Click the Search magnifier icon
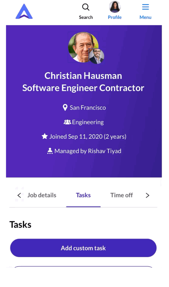This screenshot has height=287, width=169. (86, 7)
